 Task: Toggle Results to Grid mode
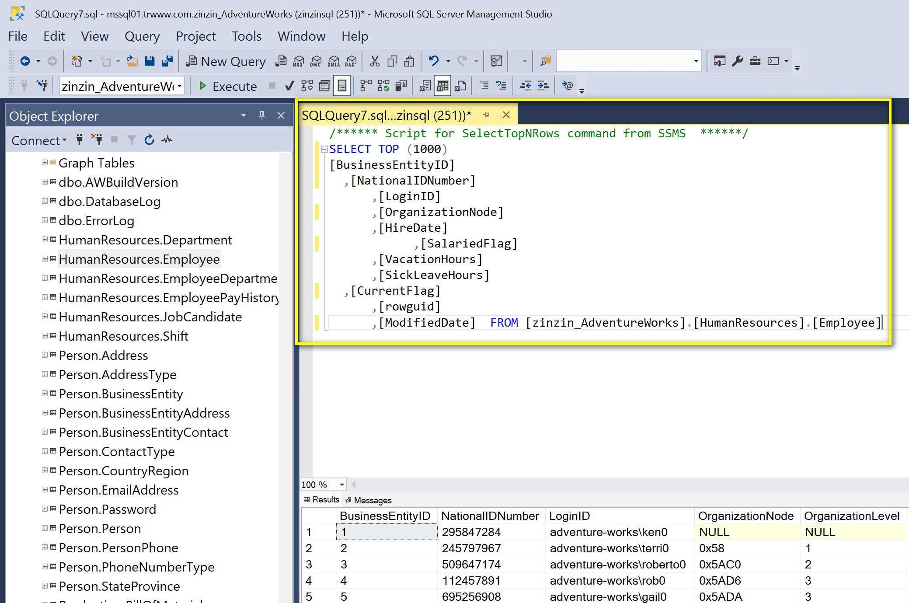click(x=442, y=86)
